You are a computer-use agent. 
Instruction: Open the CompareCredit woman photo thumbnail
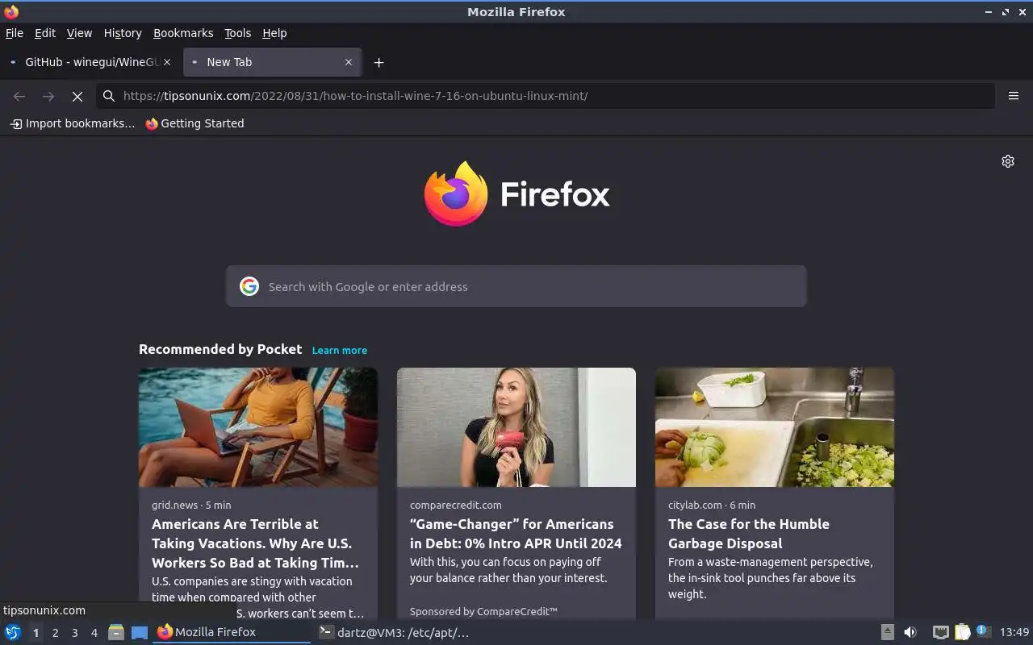click(516, 427)
